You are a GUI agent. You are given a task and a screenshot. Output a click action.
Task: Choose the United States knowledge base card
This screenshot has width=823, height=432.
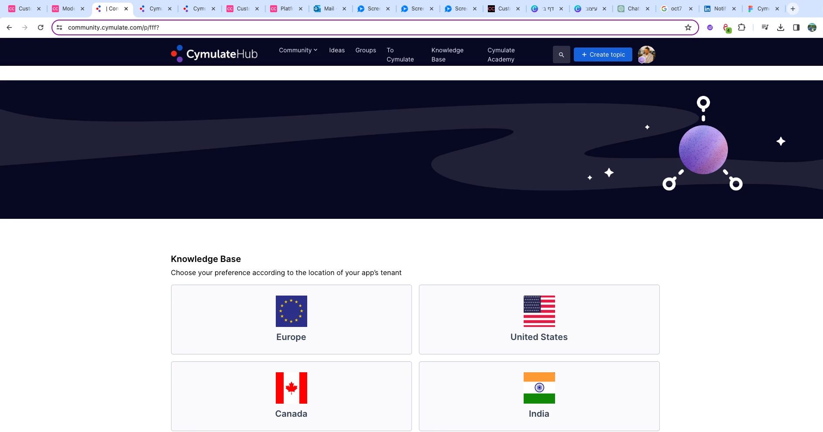(539, 320)
